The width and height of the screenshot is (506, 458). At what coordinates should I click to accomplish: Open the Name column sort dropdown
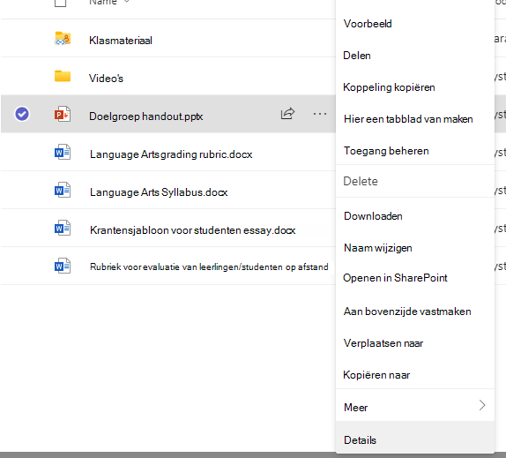point(127,2)
